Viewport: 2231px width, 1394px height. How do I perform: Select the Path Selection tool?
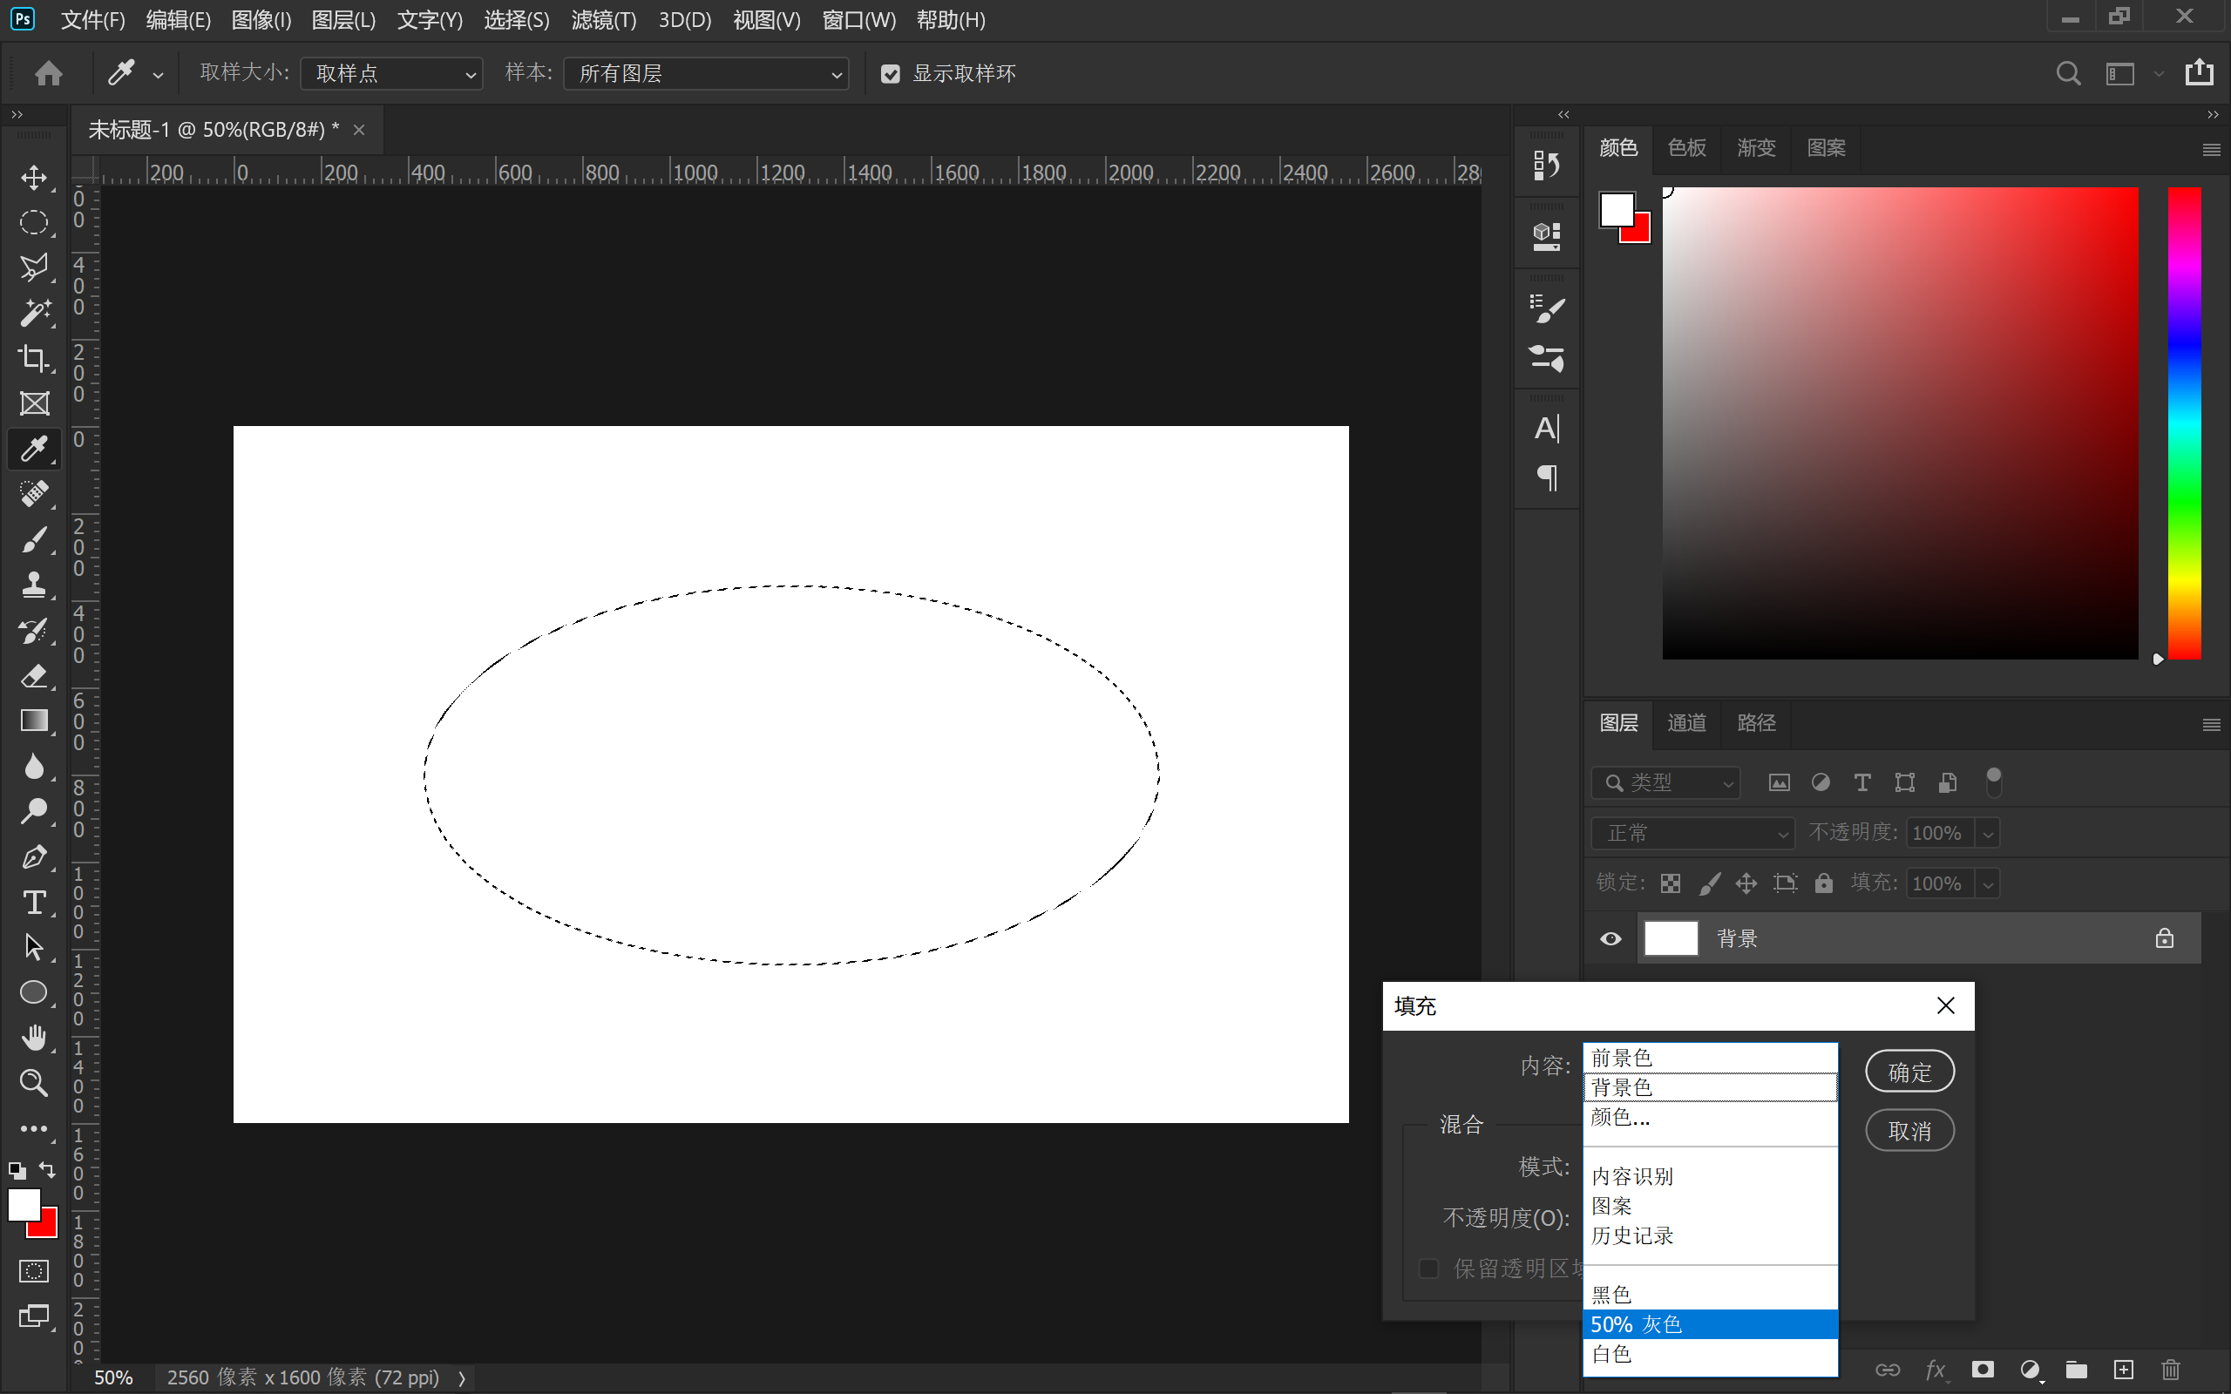[34, 948]
